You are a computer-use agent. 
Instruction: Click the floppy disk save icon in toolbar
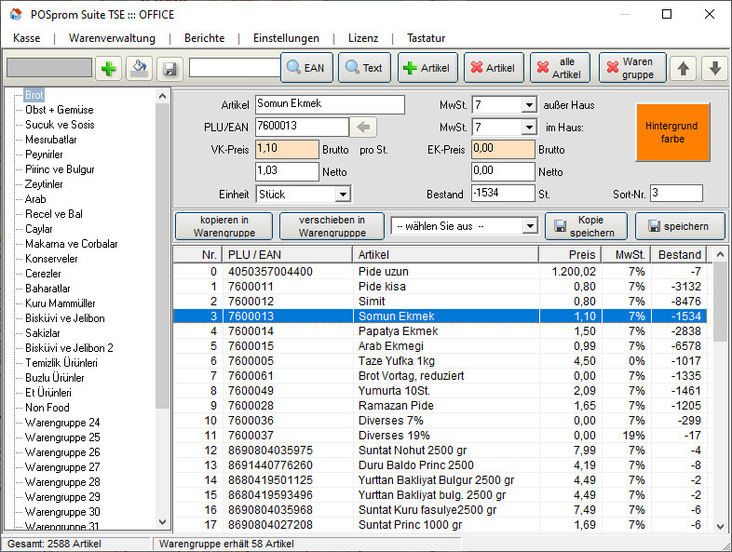[169, 68]
